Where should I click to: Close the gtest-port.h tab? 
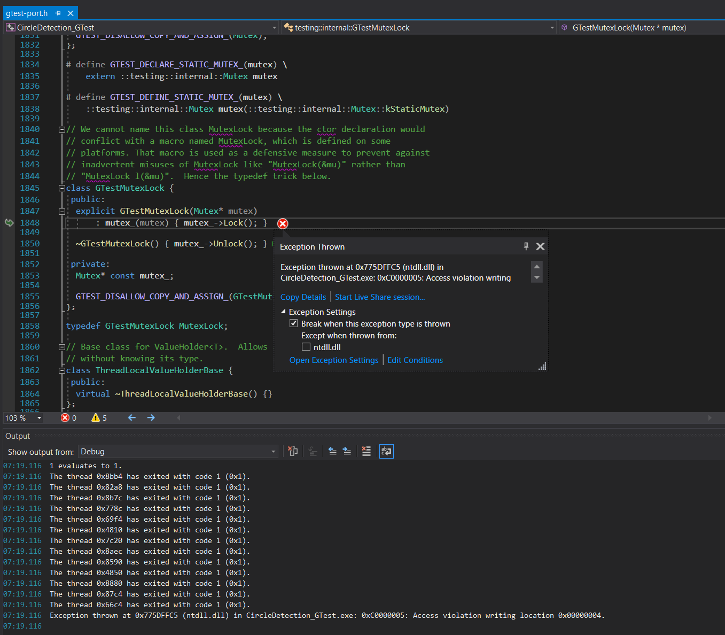[x=71, y=13]
